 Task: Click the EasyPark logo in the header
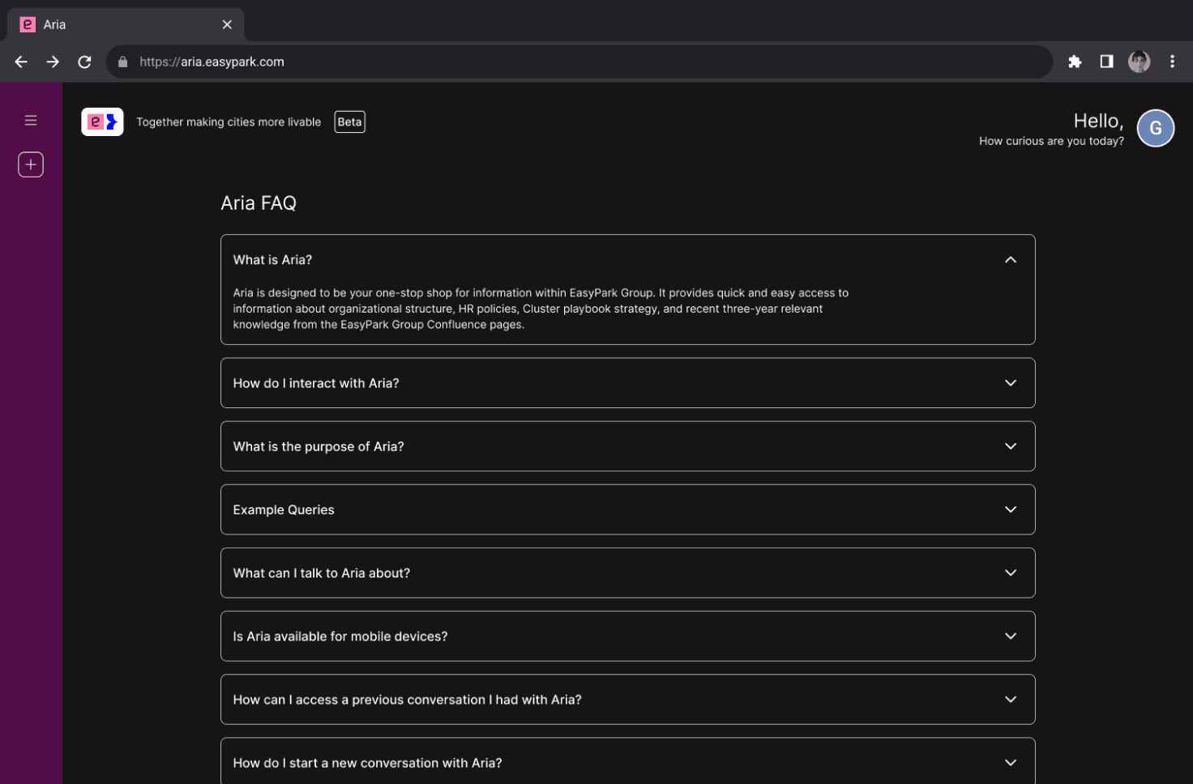(x=102, y=121)
